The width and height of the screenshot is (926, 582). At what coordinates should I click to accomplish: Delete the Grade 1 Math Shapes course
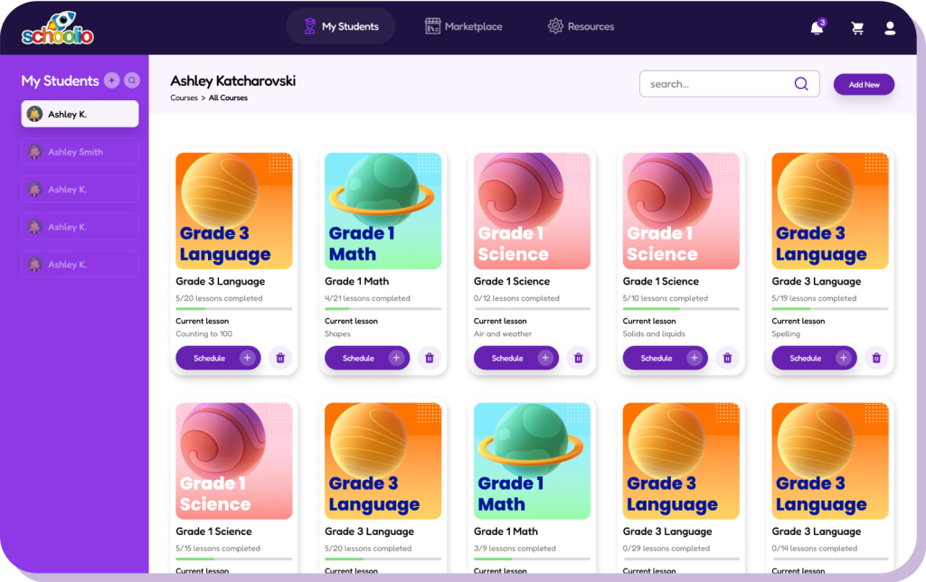tap(430, 358)
